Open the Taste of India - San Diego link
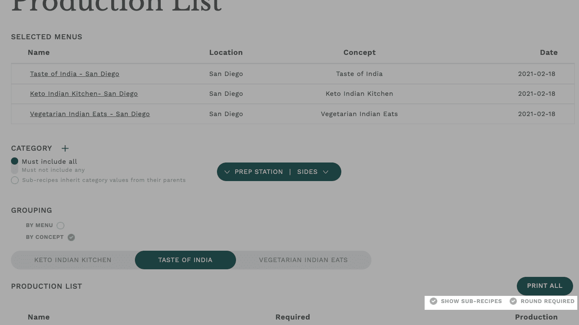The height and width of the screenshot is (325, 579). [74, 74]
